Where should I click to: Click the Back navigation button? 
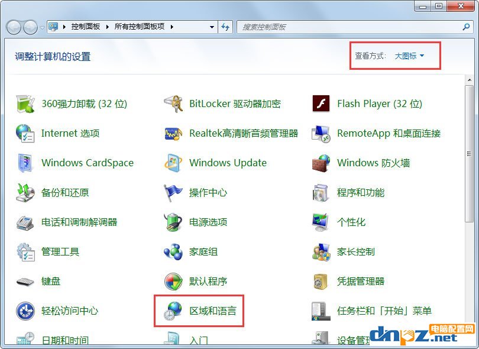pyautogui.click(x=14, y=27)
